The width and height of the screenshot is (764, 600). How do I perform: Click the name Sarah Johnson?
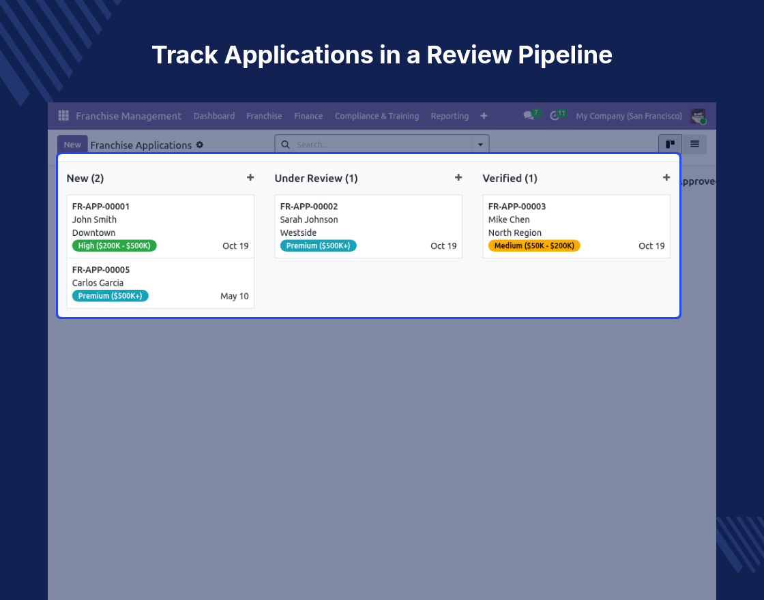tap(309, 220)
